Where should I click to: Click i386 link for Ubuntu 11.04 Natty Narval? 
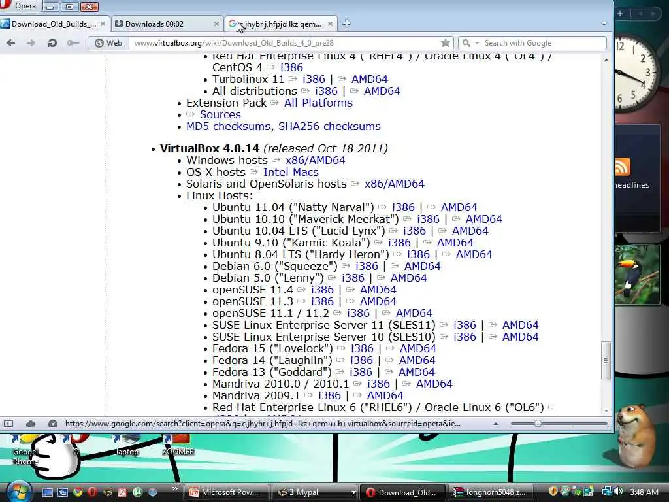(x=403, y=207)
